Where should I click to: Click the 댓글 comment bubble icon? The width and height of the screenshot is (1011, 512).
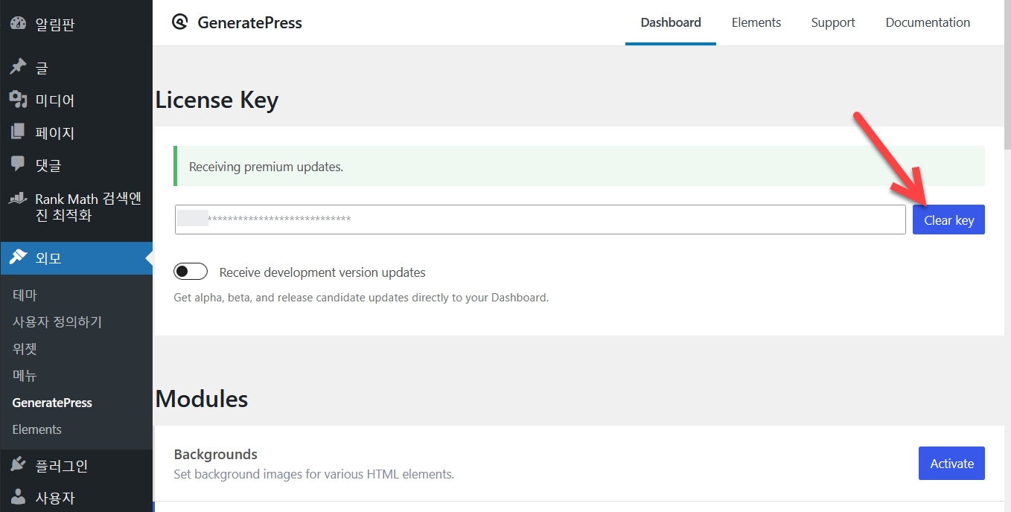(x=18, y=164)
